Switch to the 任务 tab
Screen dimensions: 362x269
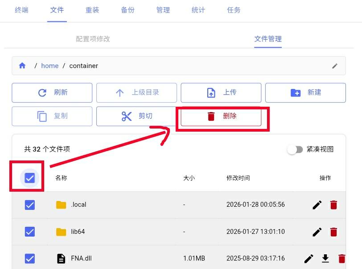[234, 10]
